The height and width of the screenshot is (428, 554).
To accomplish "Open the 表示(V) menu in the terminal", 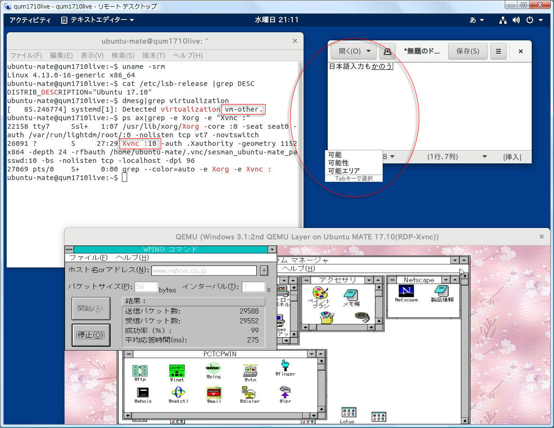I will pyautogui.click(x=92, y=56).
